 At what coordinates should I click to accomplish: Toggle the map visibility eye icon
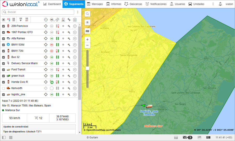point(87,22)
